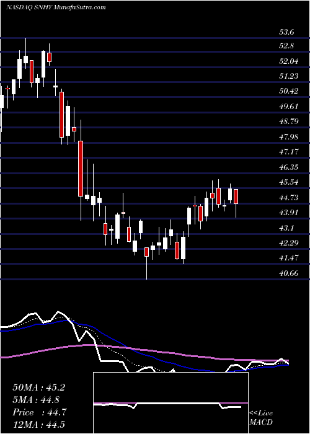Select the 42.29 price axis label

289,243
